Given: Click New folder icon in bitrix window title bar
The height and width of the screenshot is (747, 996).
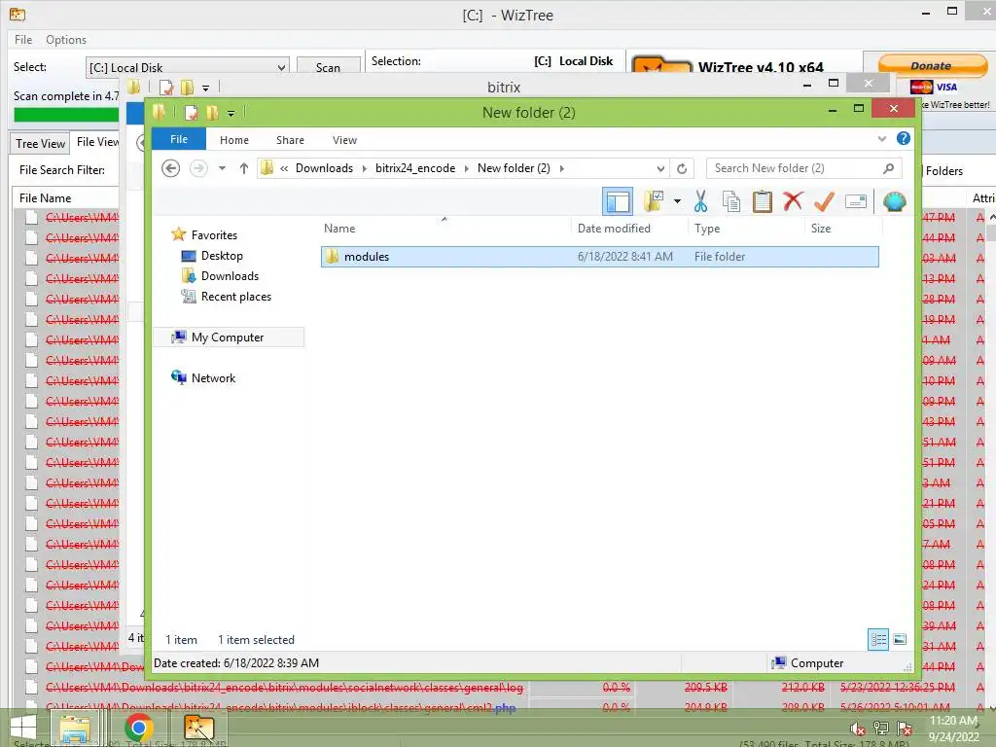Looking at the screenshot, I should point(187,87).
